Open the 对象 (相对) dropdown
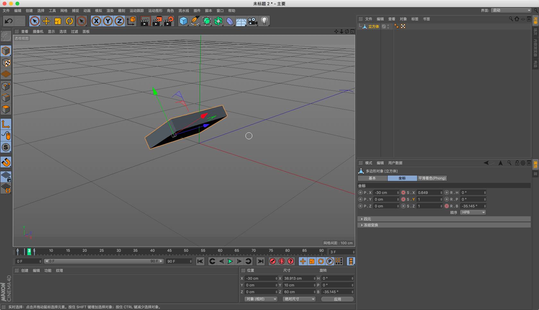The image size is (539, 310). 261,299
